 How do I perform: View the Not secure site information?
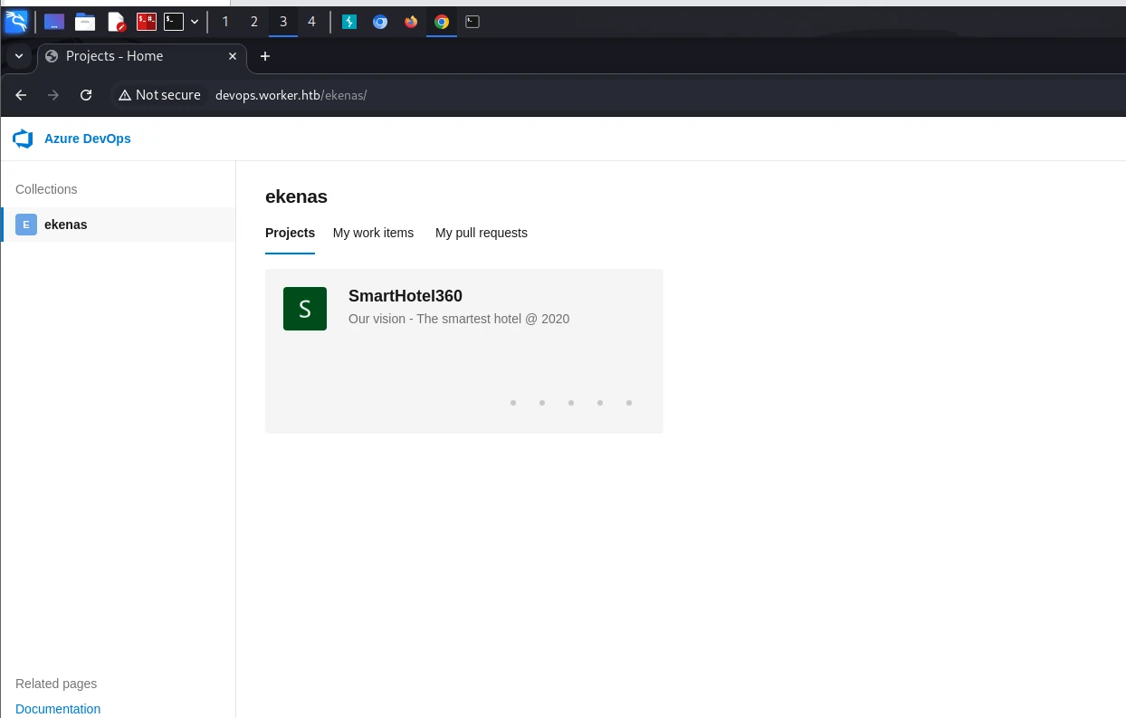(x=159, y=95)
